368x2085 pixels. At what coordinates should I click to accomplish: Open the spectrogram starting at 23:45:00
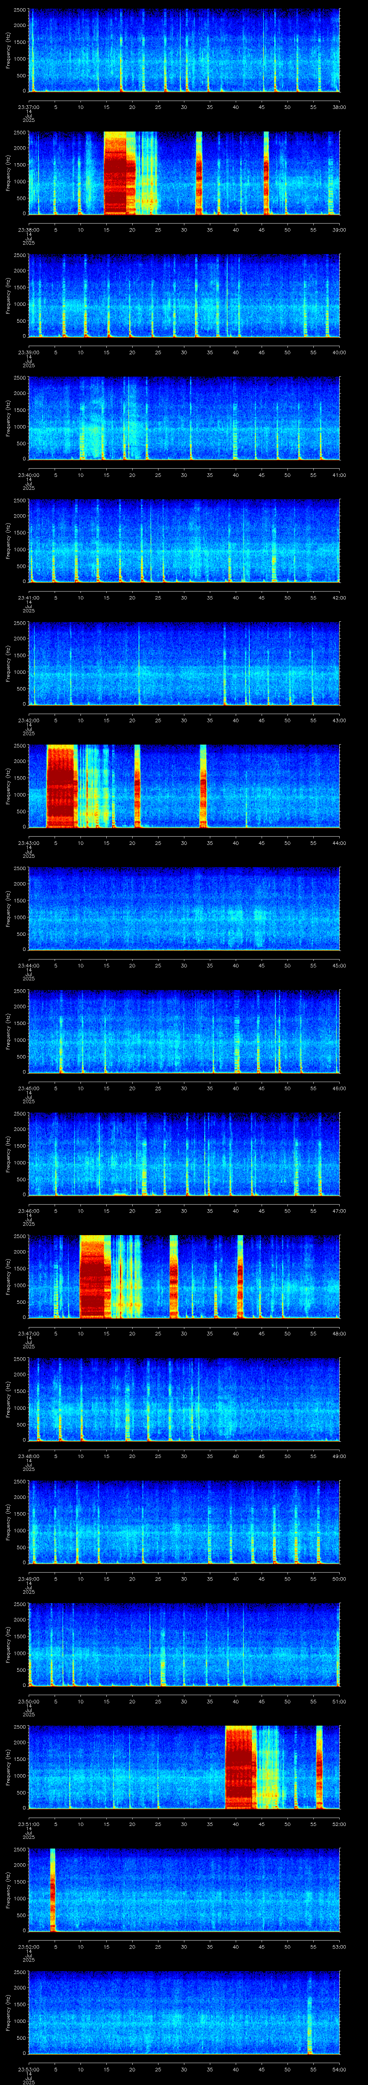[184, 1031]
